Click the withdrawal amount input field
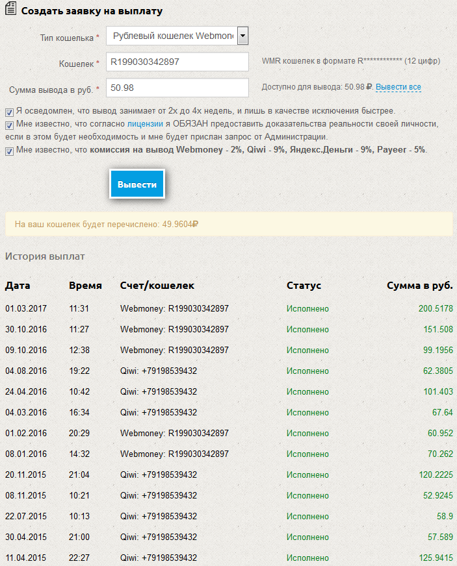 [x=177, y=88]
